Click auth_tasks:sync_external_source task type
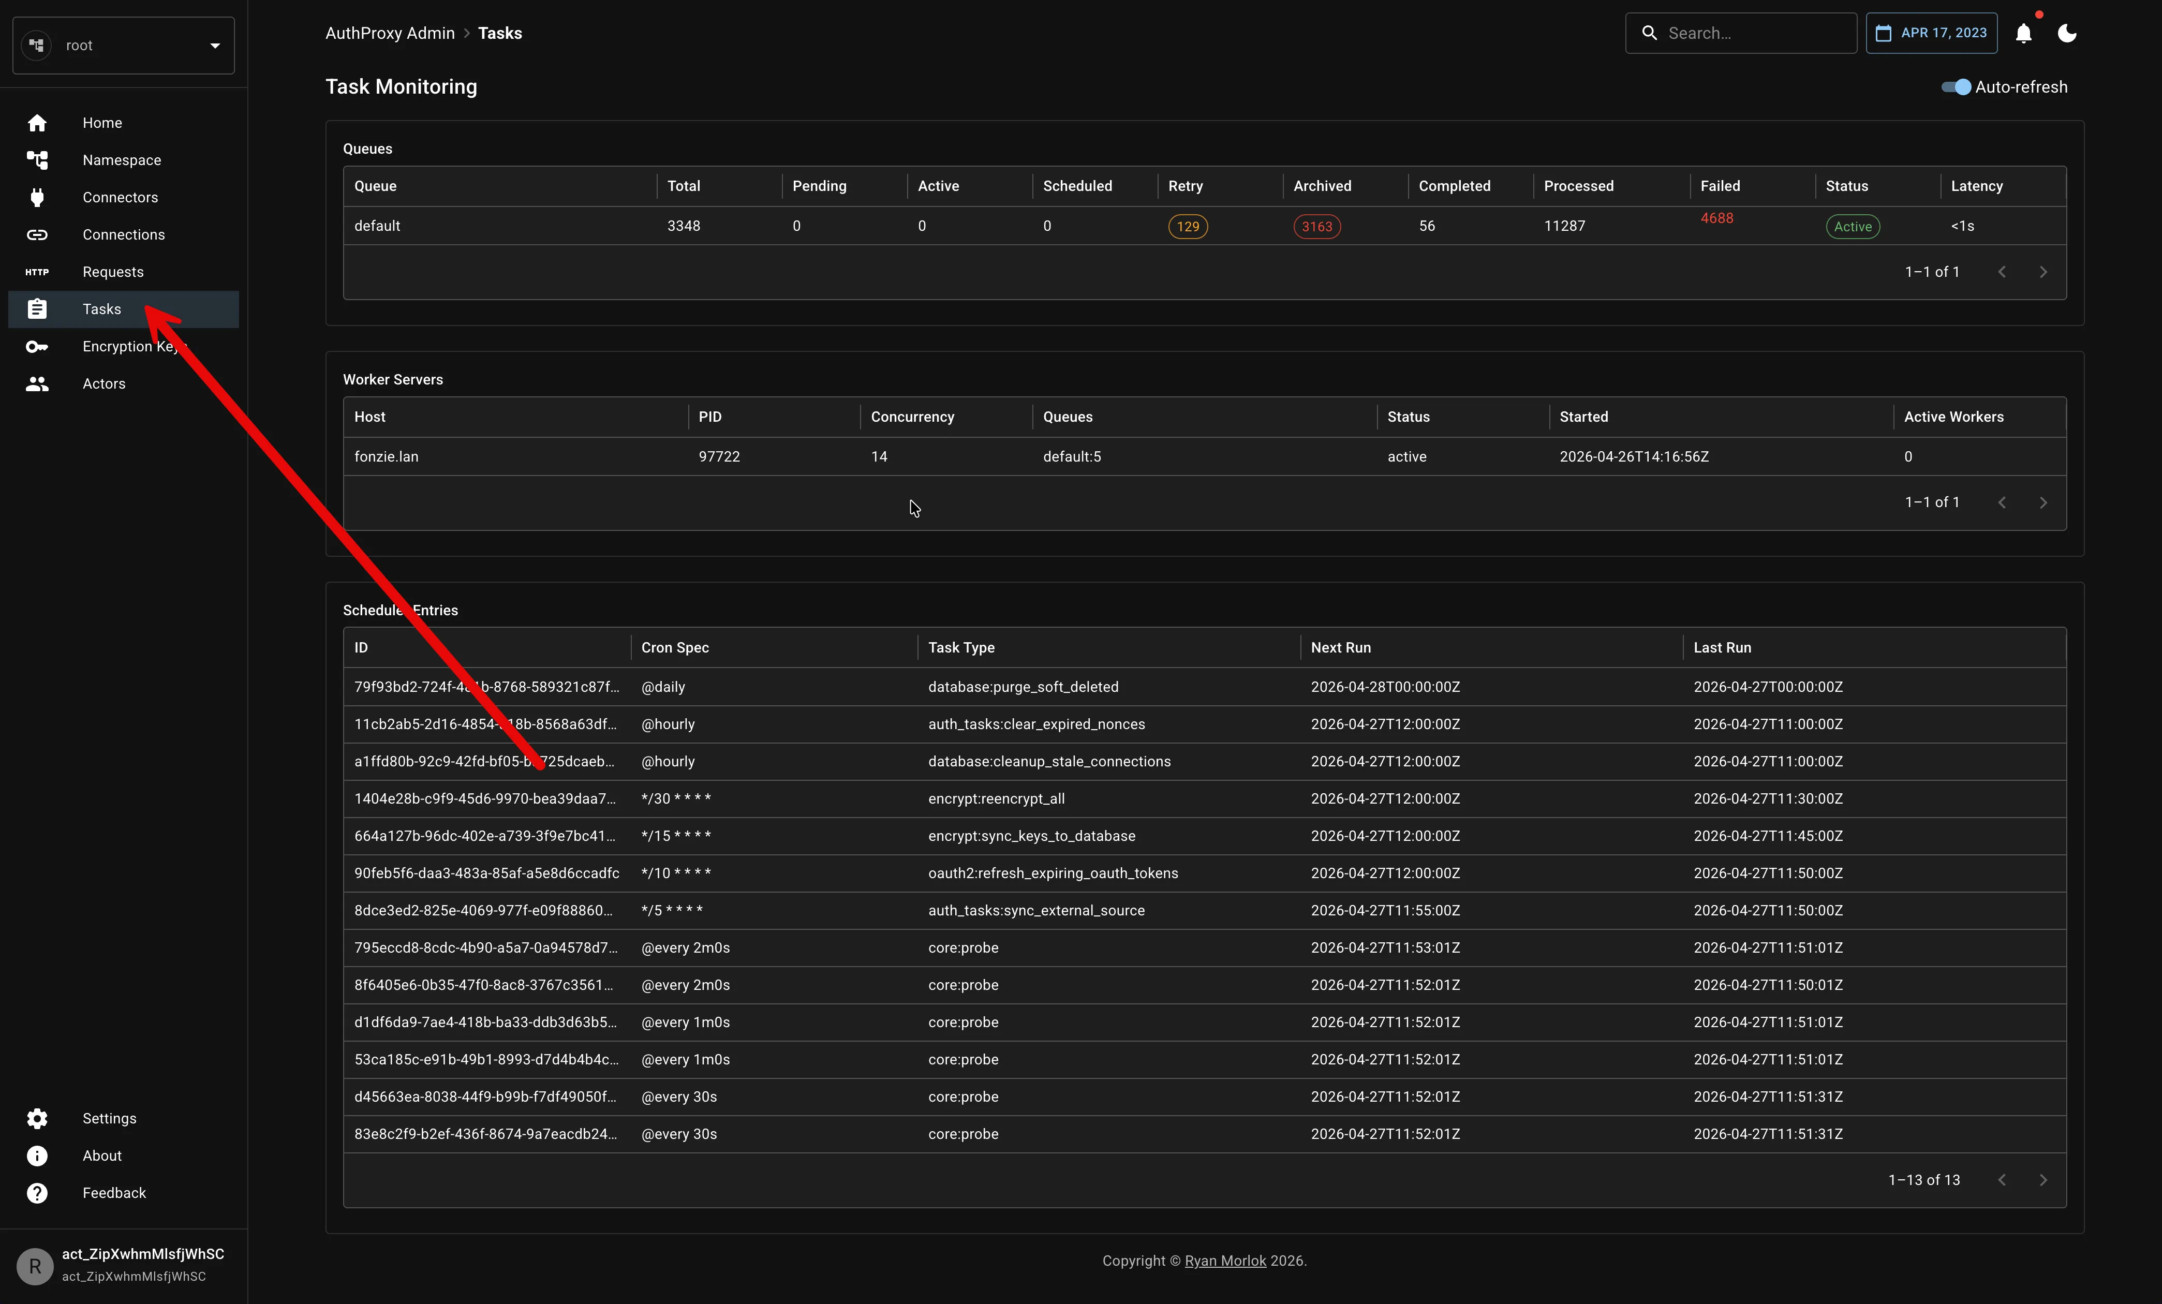This screenshot has width=2162, height=1304. coord(1036,910)
